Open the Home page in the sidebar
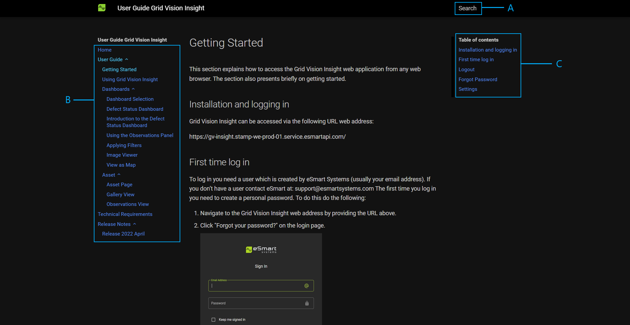The width and height of the screenshot is (630, 325). click(104, 50)
